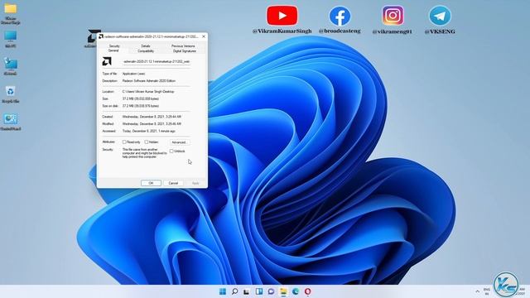The width and height of the screenshot is (530, 298).
Task: Click 'Radeon Software Adrenalin 2020 Edition' description
Action: pyautogui.click(x=149, y=81)
